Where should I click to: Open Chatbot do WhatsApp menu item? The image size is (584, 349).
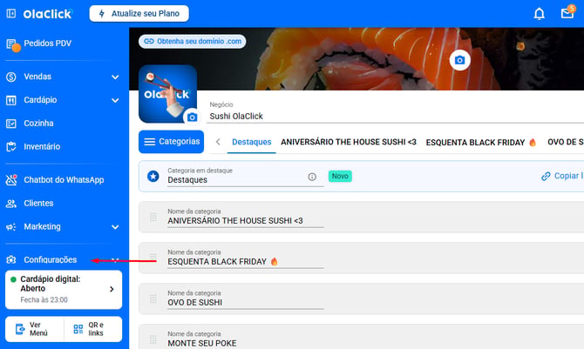(x=64, y=180)
